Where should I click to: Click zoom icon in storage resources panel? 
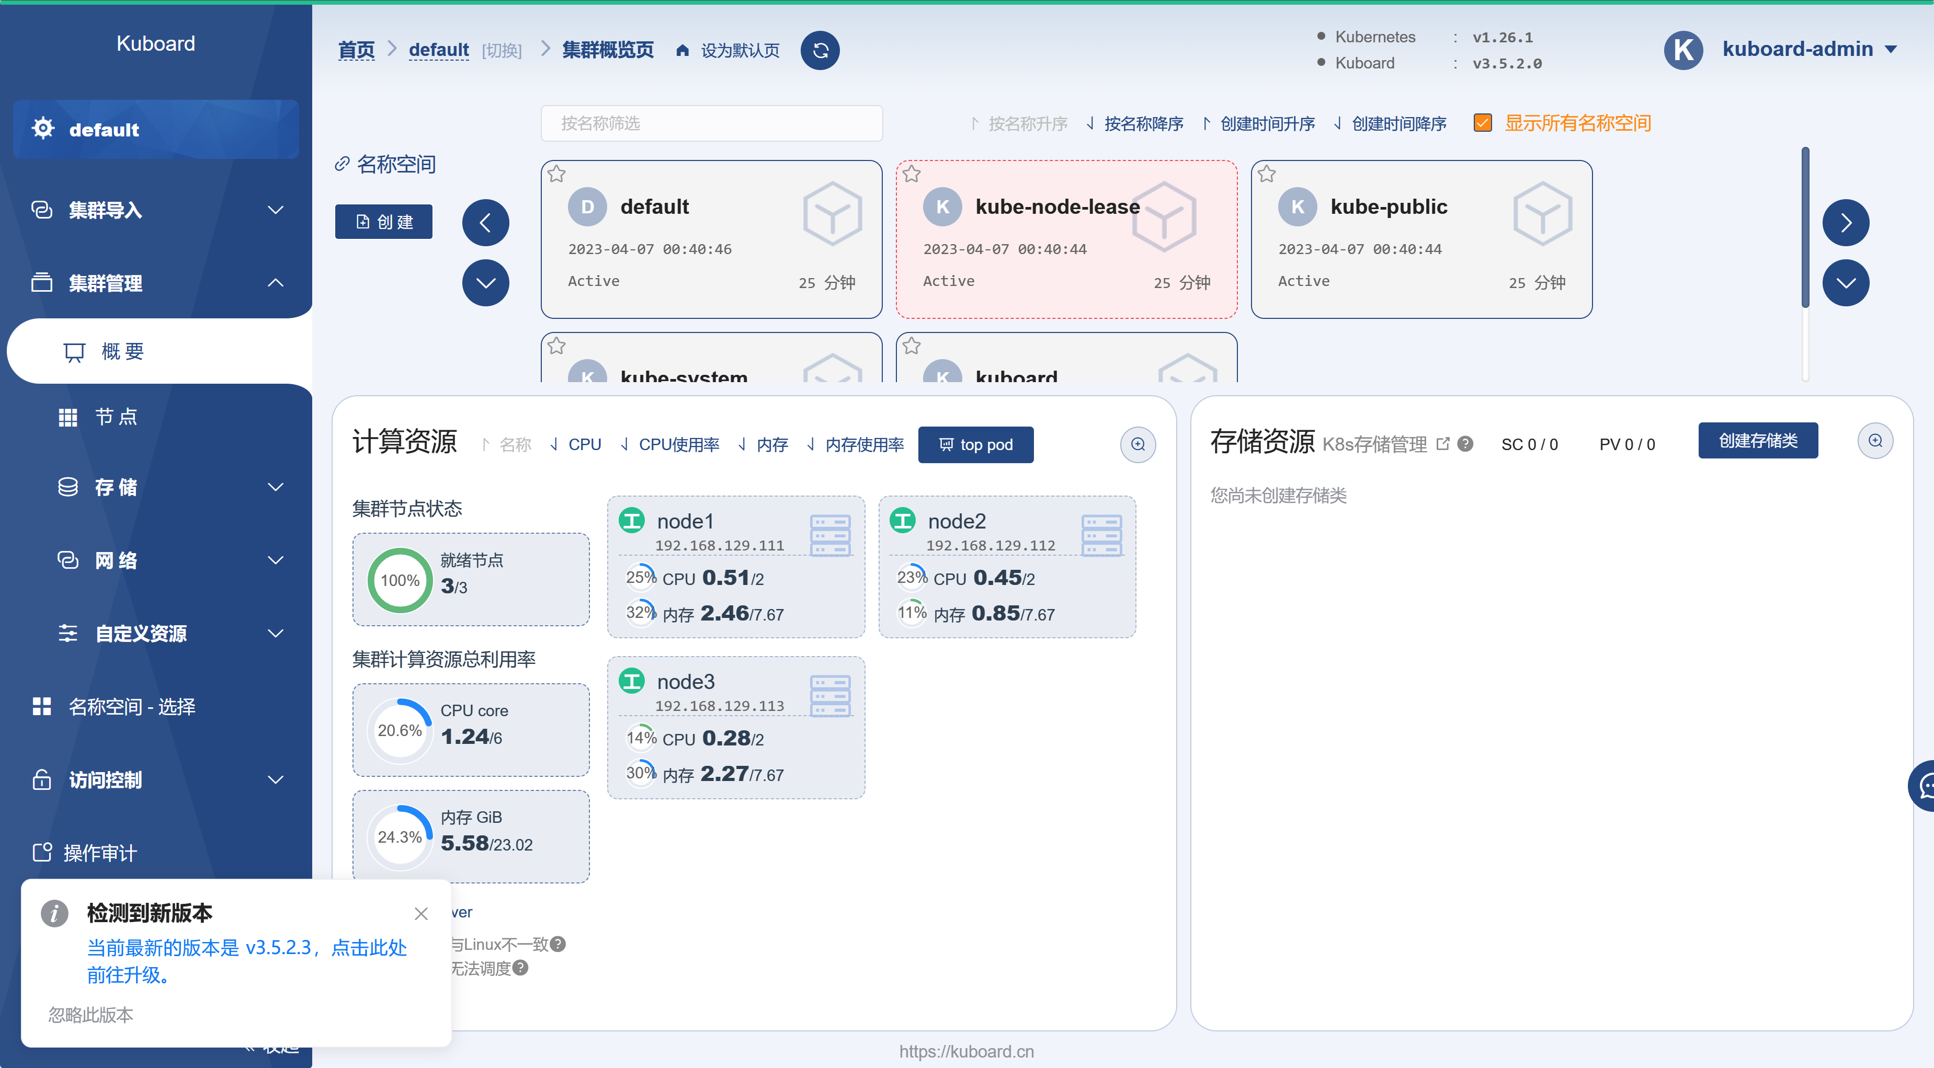click(1875, 441)
